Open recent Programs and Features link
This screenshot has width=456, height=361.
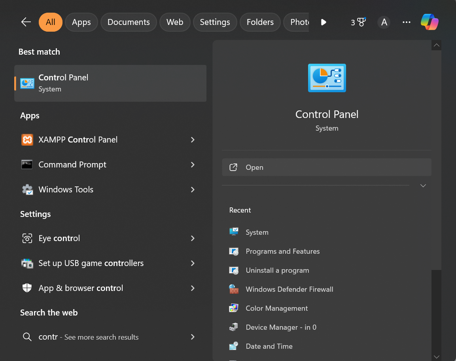[x=282, y=251]
